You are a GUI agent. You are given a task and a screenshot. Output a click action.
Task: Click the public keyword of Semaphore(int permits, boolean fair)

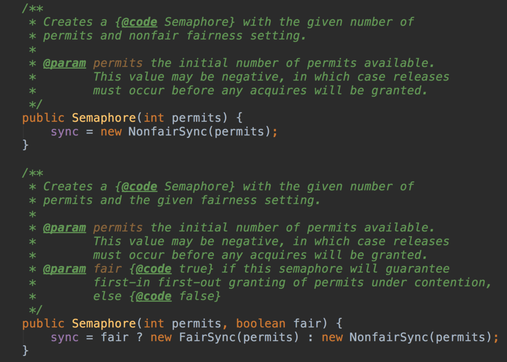click(x=43, y=323)
